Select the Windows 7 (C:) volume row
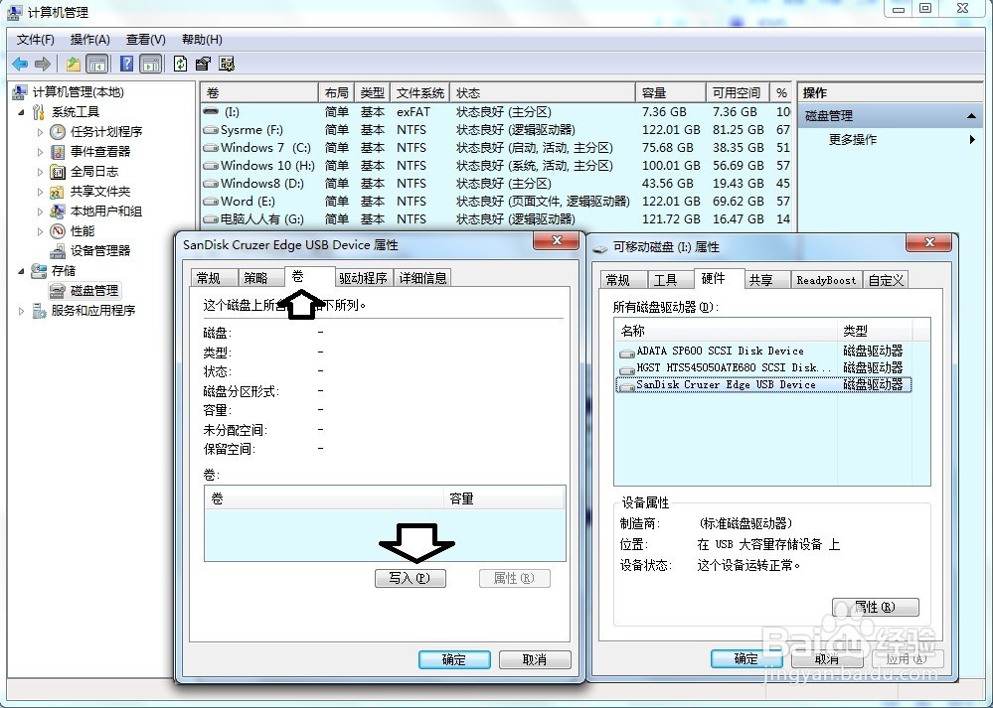This screenshot has width=993, height=708. click(x=497, y=147)
